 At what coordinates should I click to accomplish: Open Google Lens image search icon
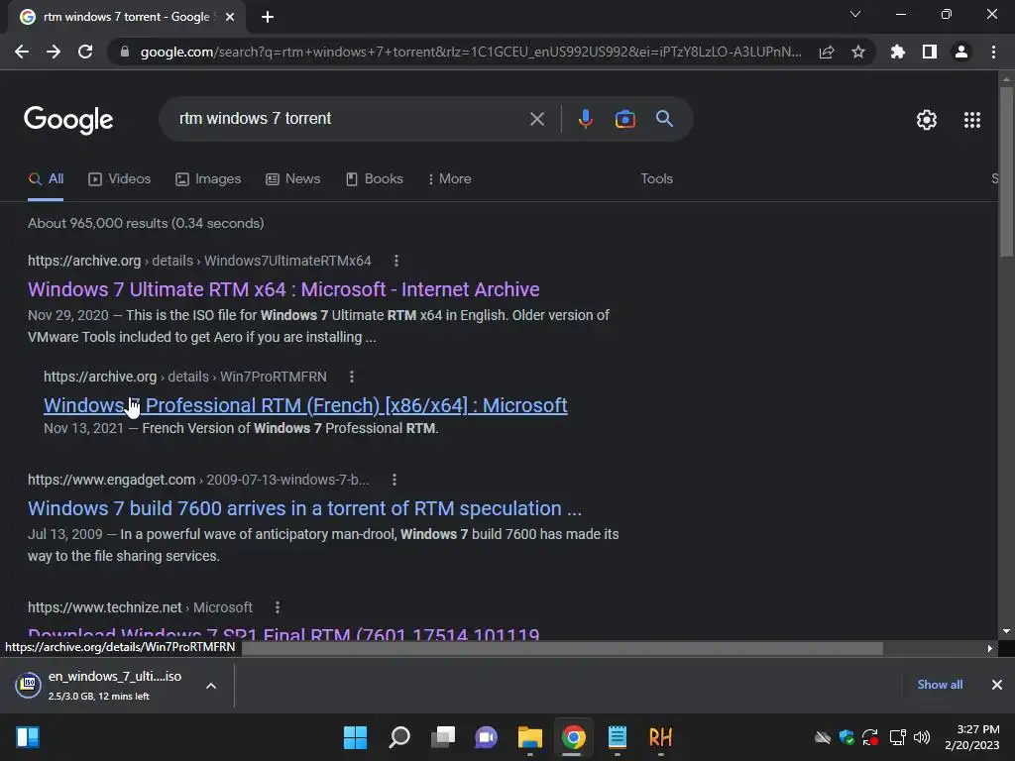[x=625, y=119]
